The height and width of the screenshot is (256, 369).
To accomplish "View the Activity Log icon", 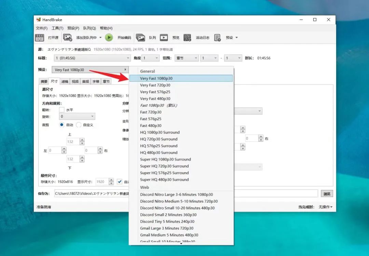I will (x=187, y=38).
